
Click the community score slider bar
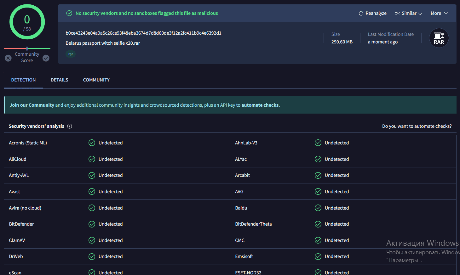(27, 48)
